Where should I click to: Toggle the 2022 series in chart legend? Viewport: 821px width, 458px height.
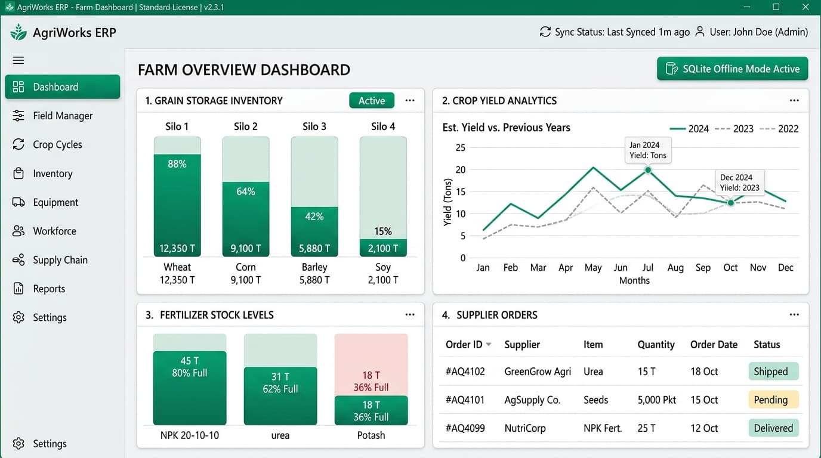(779, 128)
